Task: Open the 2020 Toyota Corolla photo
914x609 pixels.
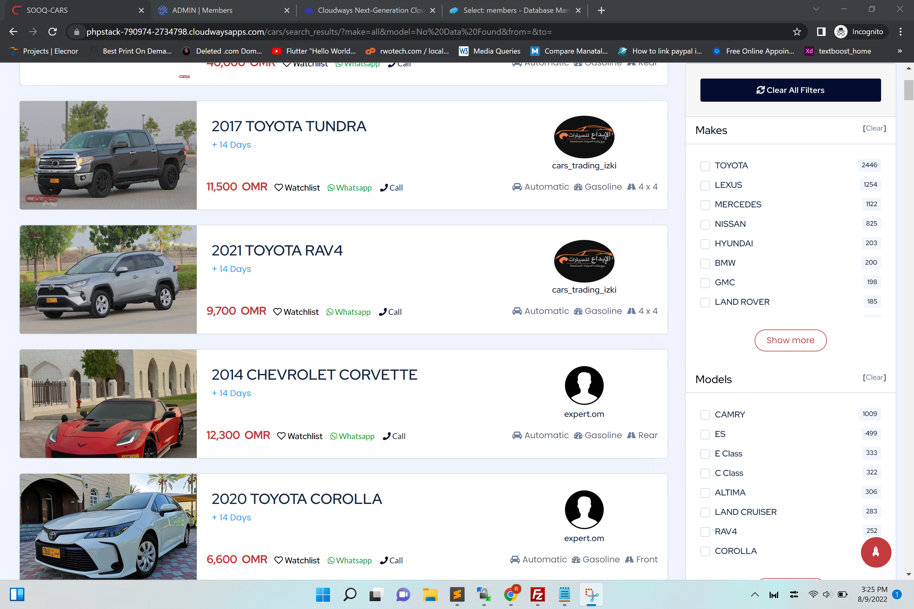Action: (x=108, y=527)
